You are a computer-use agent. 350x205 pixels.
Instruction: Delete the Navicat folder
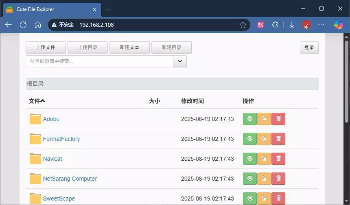coord(278,159)
